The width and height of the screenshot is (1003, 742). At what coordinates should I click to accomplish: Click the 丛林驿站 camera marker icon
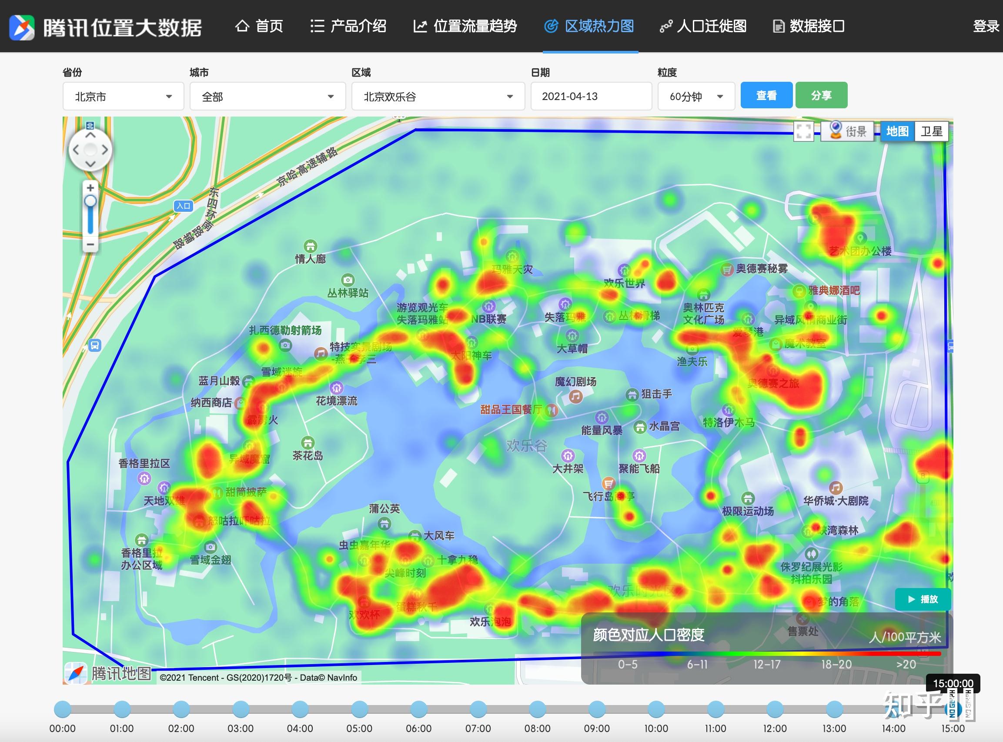tap(348, 280)
